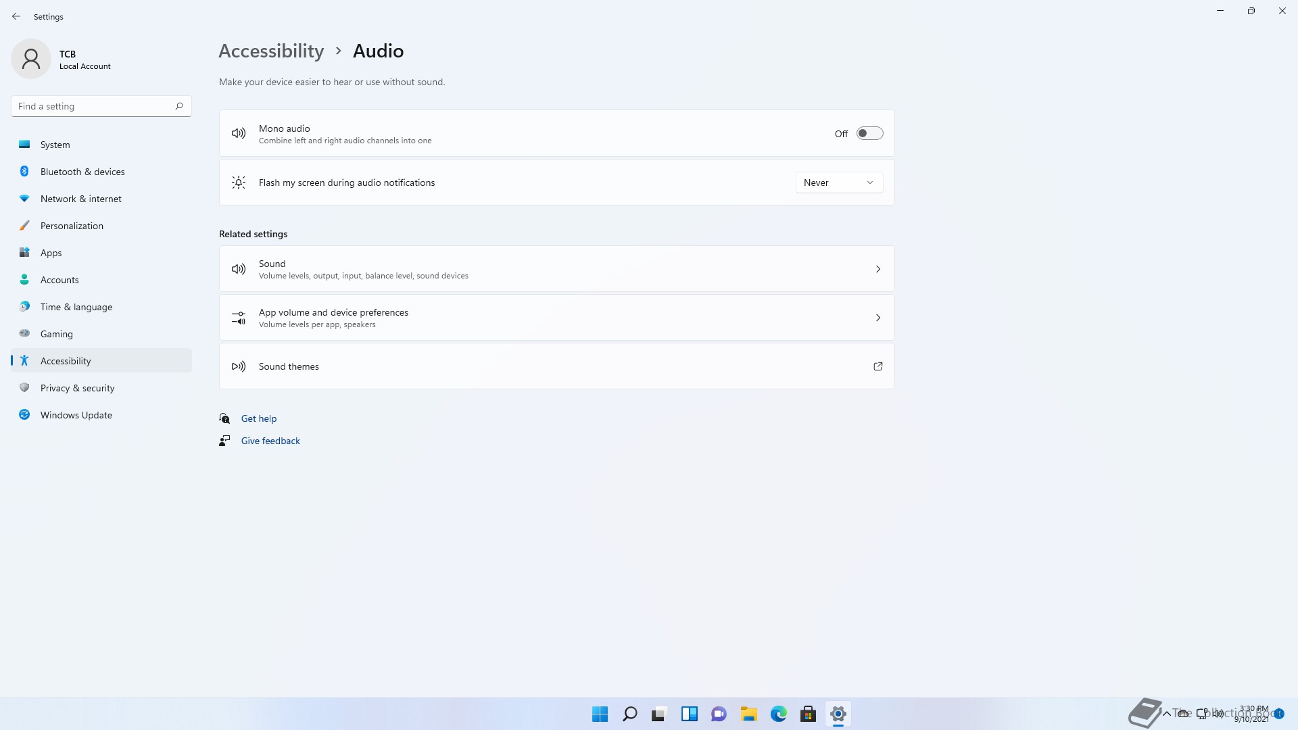Open Widgets from taskbar
Image resolution: width=1298 pixels, height=730 pixels.
tap(689, 714)
